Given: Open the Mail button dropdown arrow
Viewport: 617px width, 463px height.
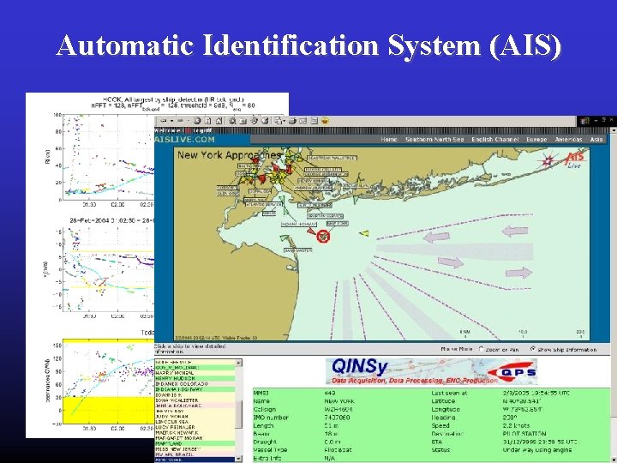Looking at the screenshot, I should tap(284, 121).
